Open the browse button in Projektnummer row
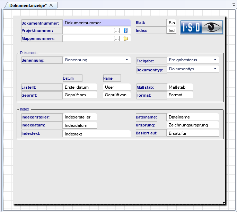This screenshot has width=237, height=212. pyautogui.click(x=117, y=30)
